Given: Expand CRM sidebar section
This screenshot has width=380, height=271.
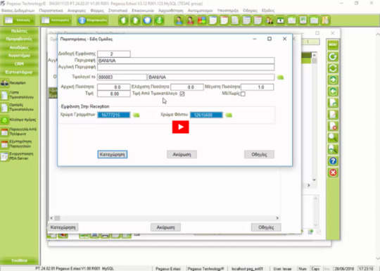Looking at the screenshot, I should [x=19, y=64].
